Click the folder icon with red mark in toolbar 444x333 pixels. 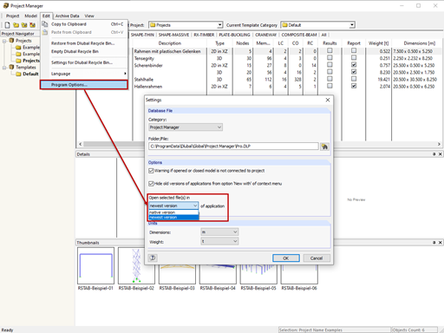[x=32, y=25]
